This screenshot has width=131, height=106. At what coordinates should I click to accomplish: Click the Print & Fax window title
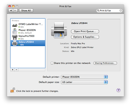65,6
